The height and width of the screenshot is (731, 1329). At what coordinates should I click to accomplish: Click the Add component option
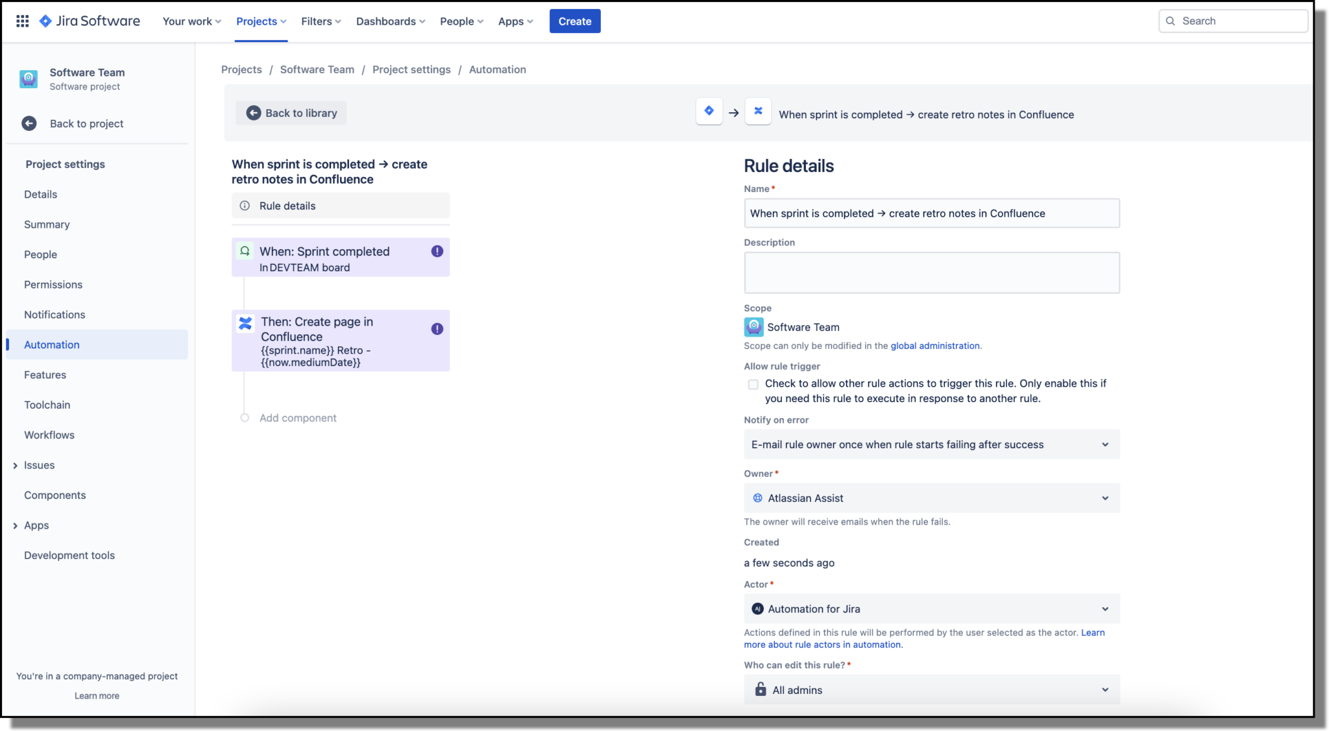298,418
